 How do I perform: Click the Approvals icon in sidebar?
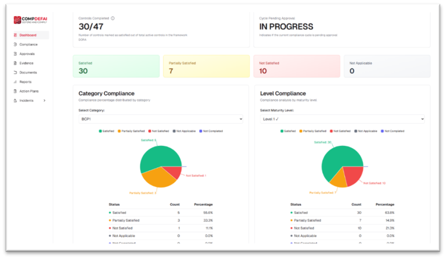click(x=15, y=54)
